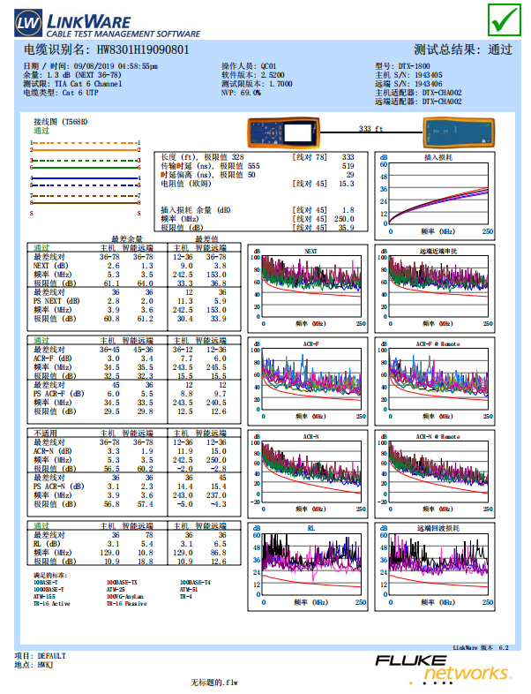Open the ACR-F graph thumbnail

[308, 381]
